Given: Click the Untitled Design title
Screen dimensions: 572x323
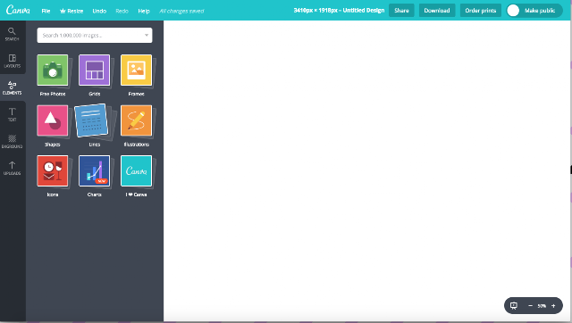Looking at the screenshot, I should (364, 11).
